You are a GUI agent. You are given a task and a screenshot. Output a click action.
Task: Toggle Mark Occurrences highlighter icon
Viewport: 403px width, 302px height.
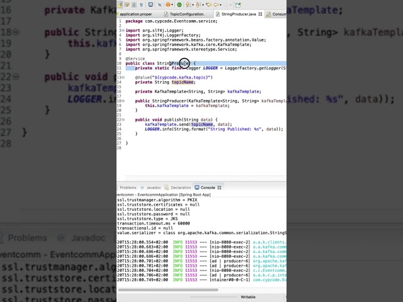(120, 4)
